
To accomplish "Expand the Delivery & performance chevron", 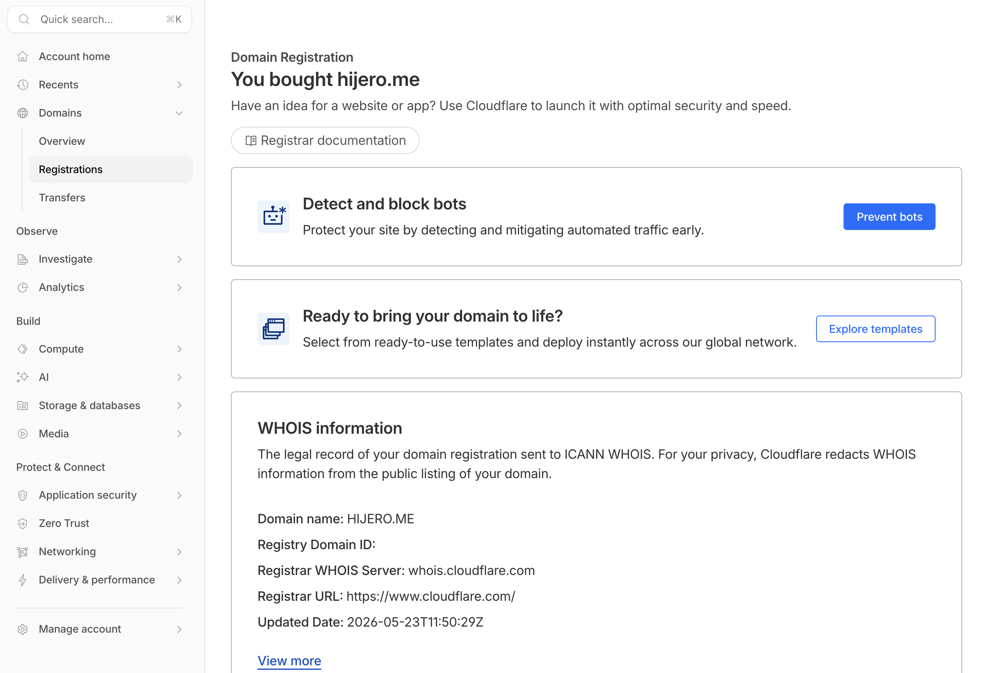I will pos(180,580).
